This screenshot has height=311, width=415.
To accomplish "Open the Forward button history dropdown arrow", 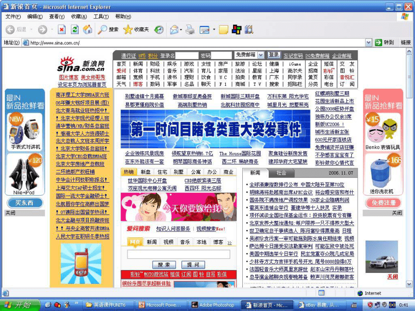I will coord(52,29).
